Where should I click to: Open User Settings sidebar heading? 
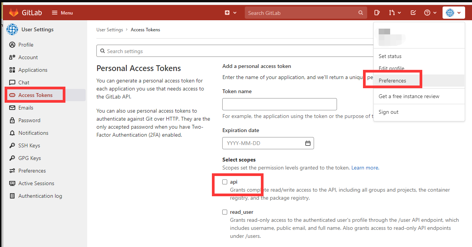pos(37,29)
